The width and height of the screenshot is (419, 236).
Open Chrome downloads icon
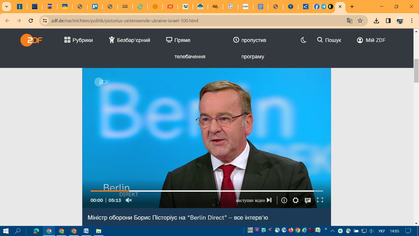click(376, 21)
